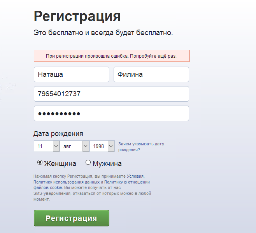Click the 'SMS-уведомления' disclaimer text
256x233 pixels.
[50, 193]
